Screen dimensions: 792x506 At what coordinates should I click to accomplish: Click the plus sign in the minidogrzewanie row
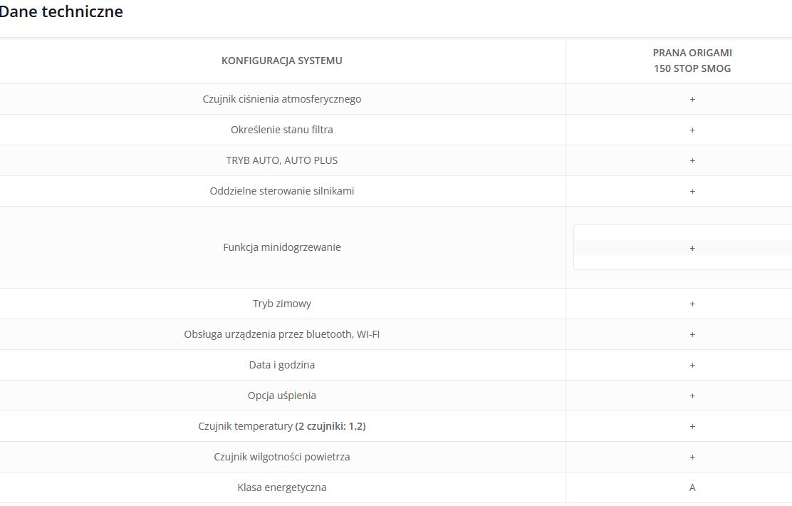(x=692, y=248)
